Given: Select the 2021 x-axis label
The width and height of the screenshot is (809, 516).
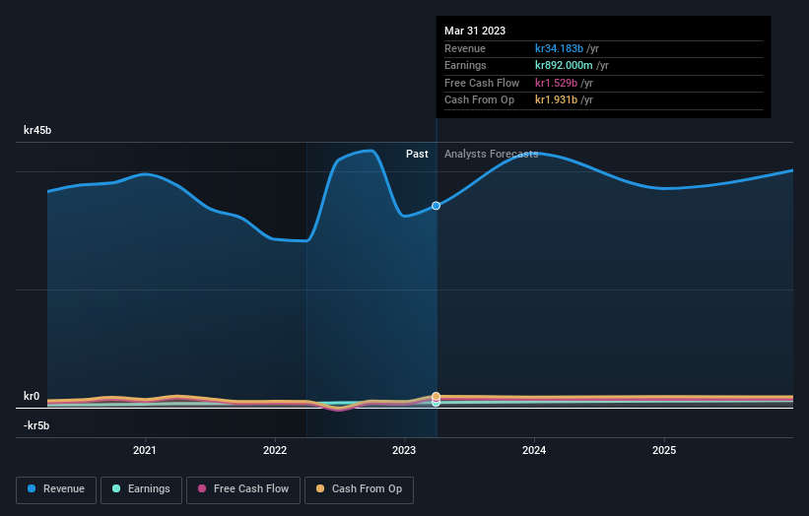Looking at the screenshot, I should tap(145, 450).
